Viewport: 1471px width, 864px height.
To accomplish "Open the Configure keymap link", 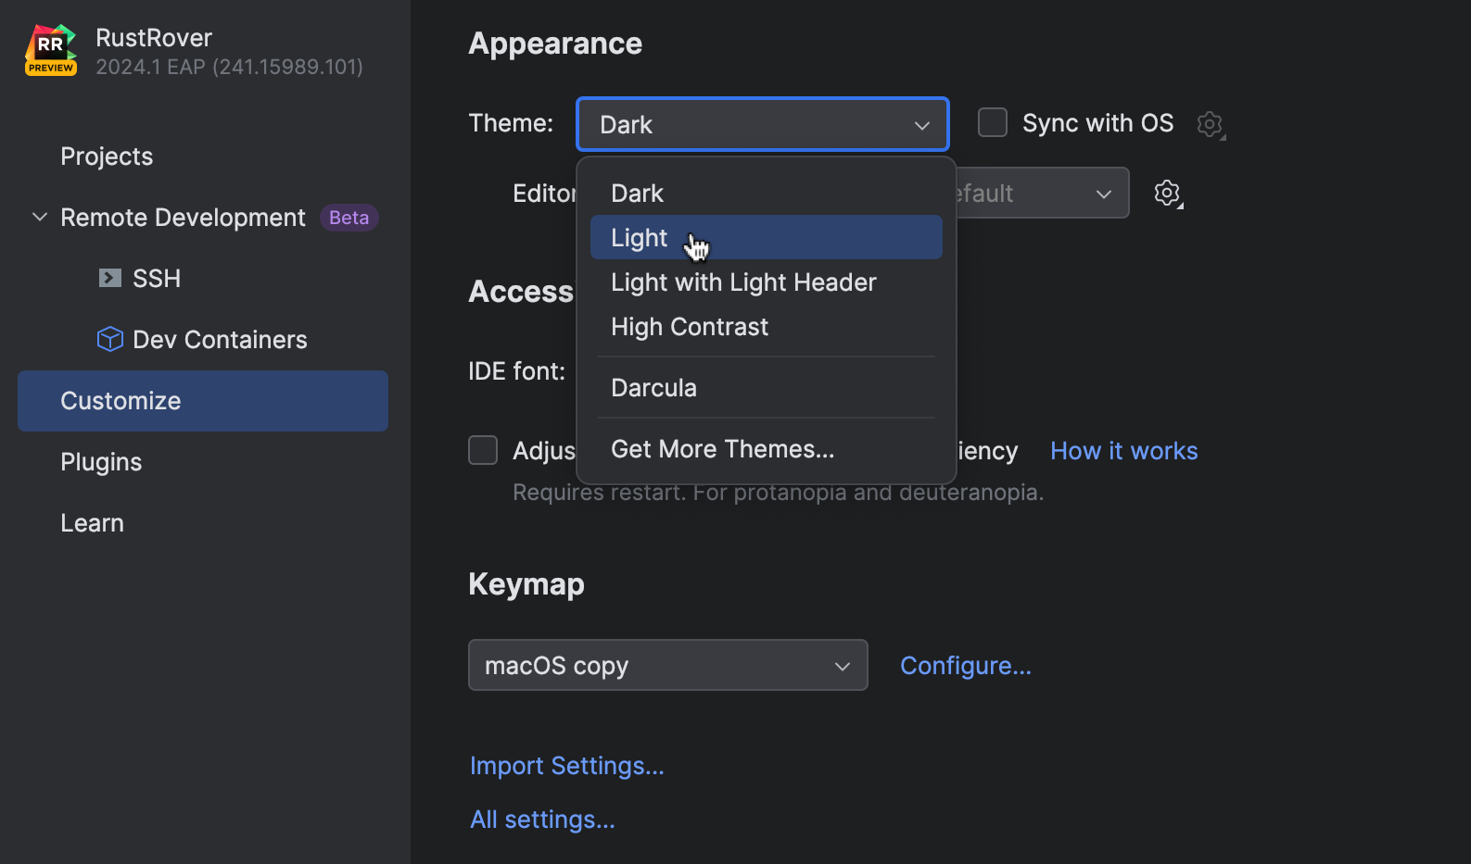I will [x=965, y=666].
